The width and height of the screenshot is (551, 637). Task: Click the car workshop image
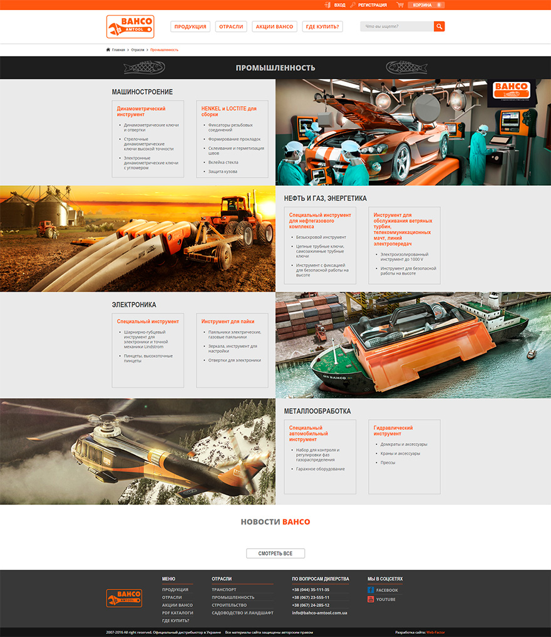click(x=413, y=133)
